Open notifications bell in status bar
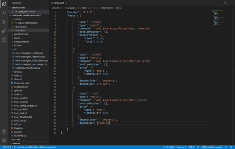 click(x=231, y=147)
